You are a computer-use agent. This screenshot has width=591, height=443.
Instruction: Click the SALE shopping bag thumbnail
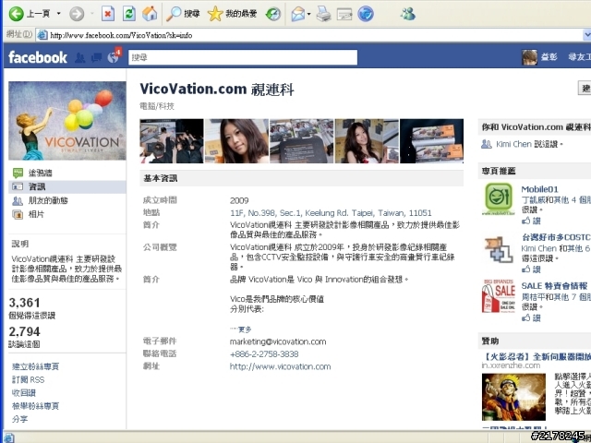(499, 296)
